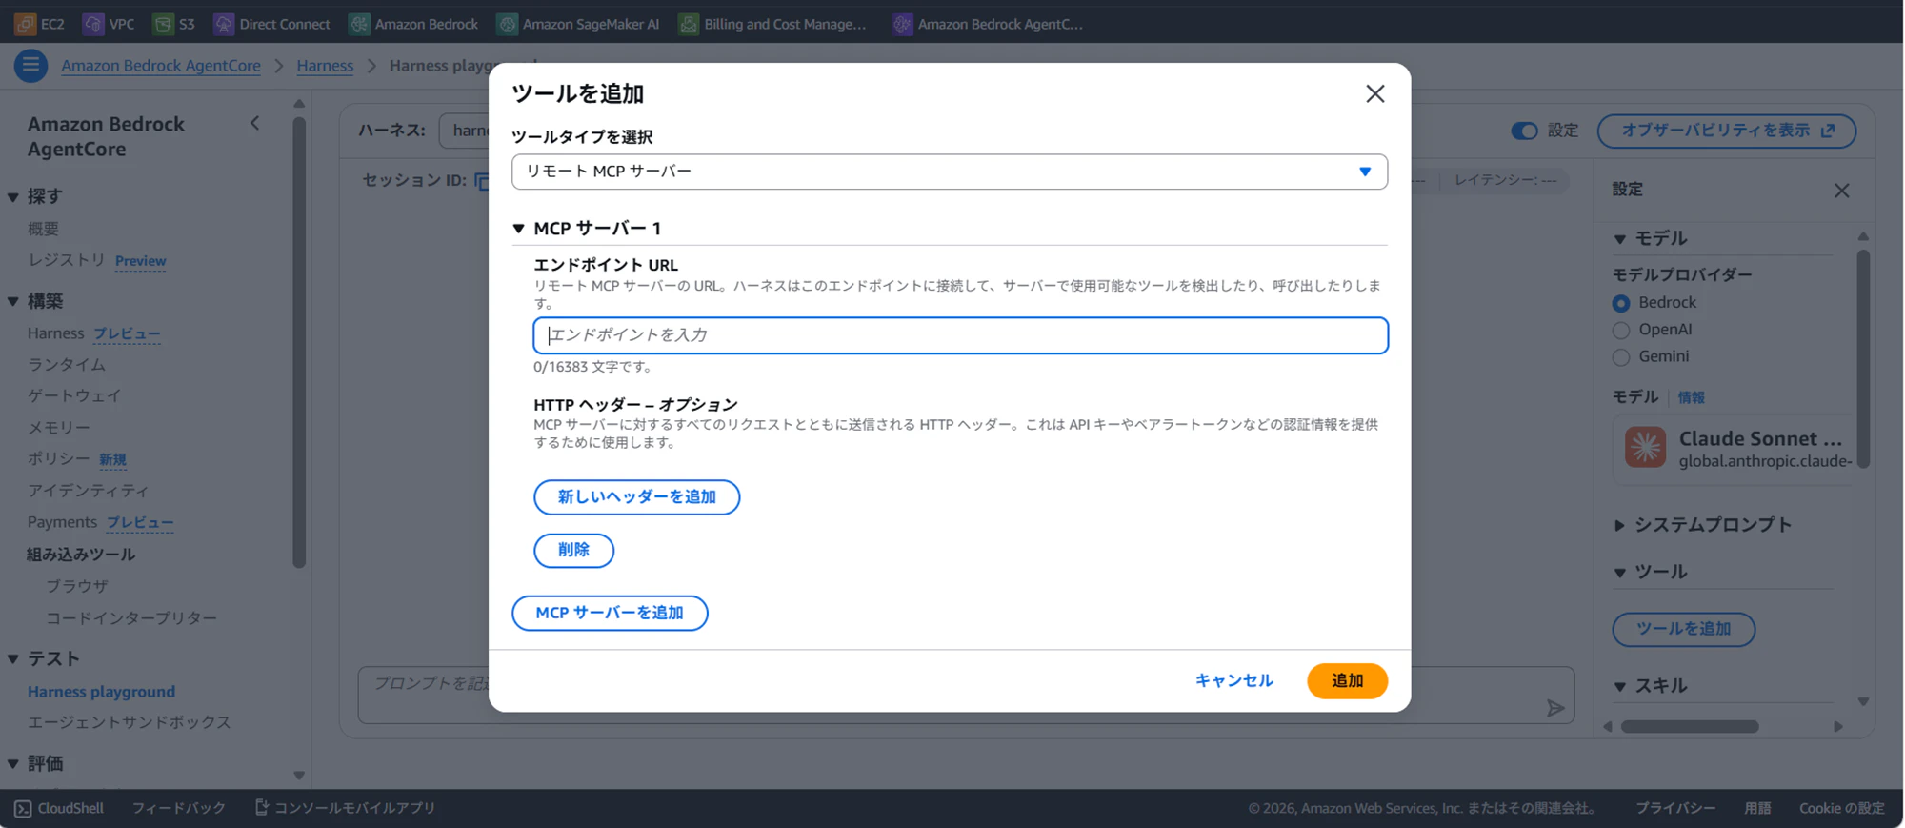Collapse the モデル settings section
1905x828 pixels.
point(1619,239)
